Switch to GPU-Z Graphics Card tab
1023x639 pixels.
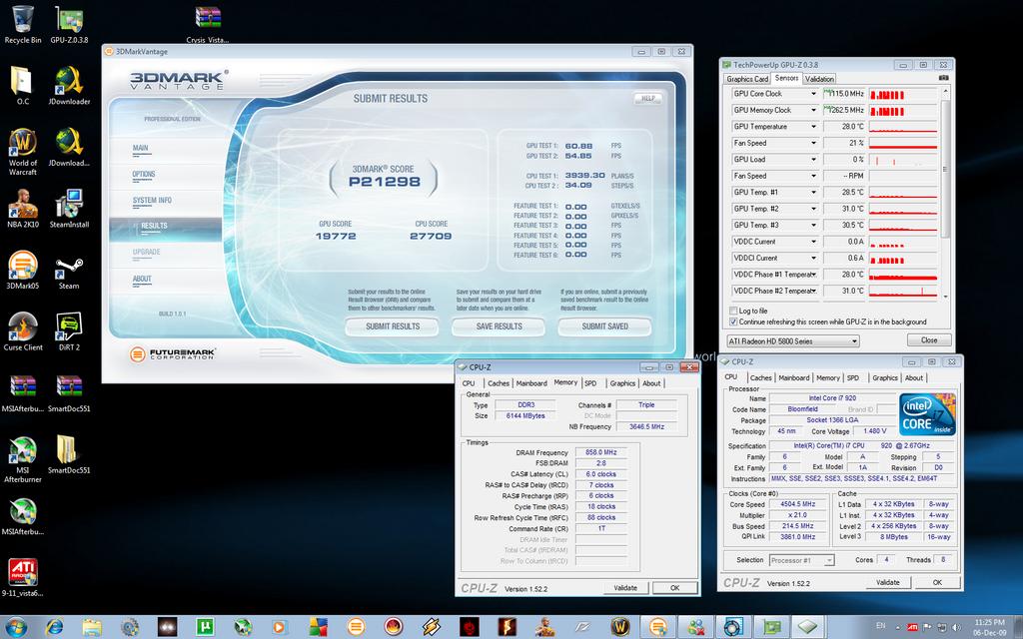click(x=747, y=79)
